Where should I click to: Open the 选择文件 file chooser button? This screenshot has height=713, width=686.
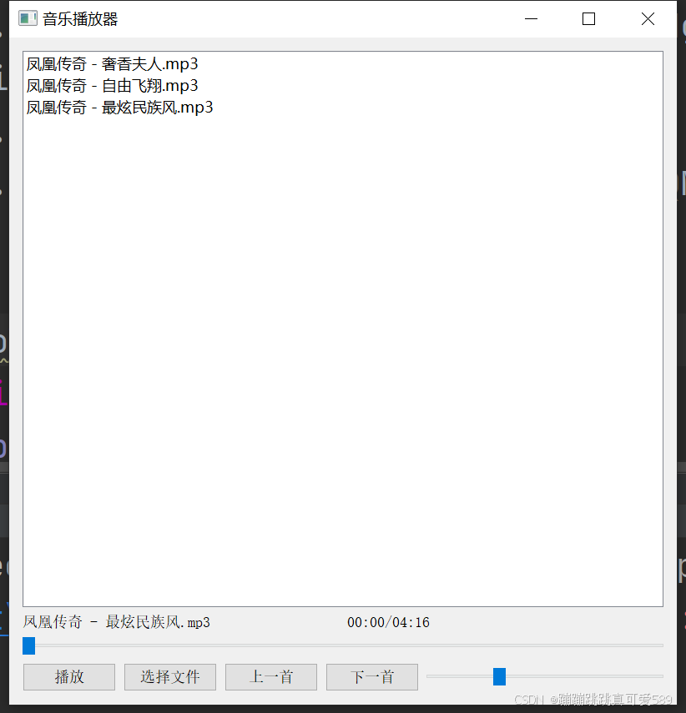[x=170, y=677]
